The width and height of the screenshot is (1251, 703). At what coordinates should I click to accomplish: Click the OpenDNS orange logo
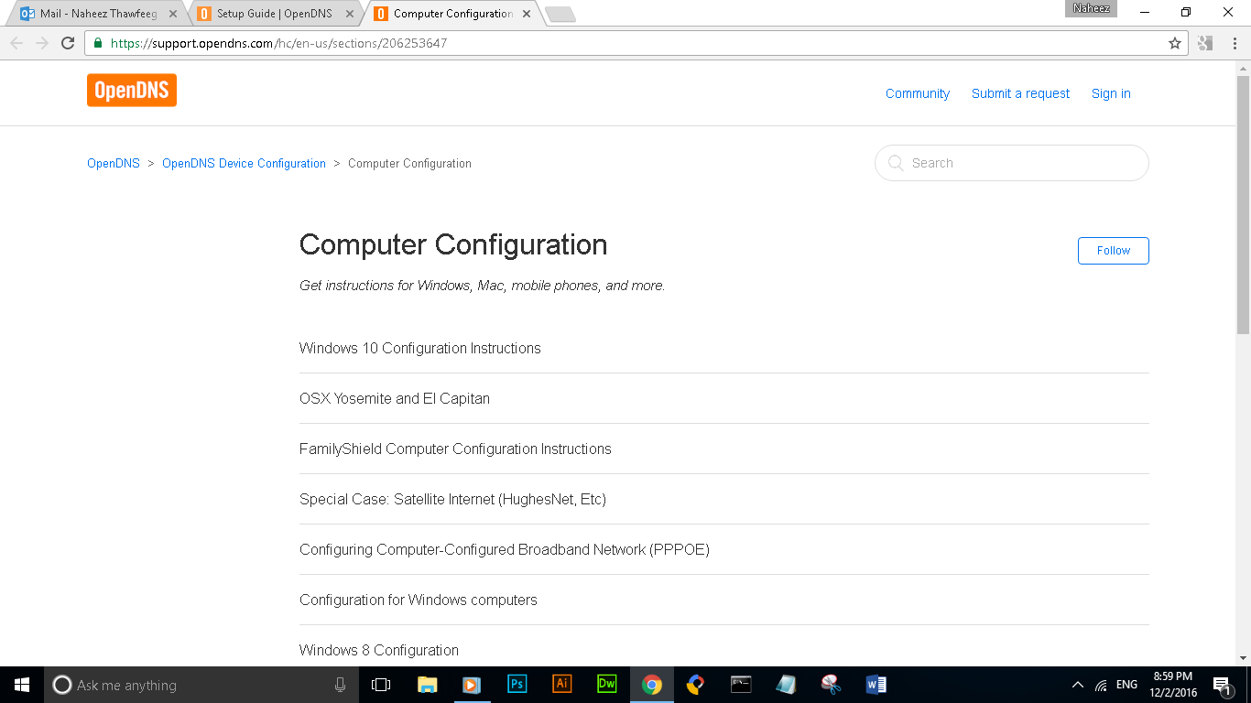point(132,91)
